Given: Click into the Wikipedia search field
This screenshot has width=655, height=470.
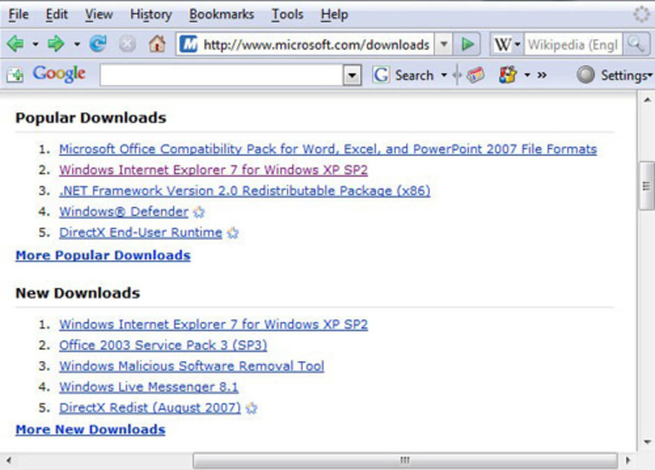Looking at the screenshot, I should [x=573, y=45].
